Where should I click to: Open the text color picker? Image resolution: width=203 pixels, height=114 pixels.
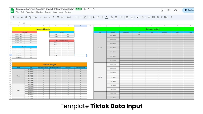click(x=106, y=17)
